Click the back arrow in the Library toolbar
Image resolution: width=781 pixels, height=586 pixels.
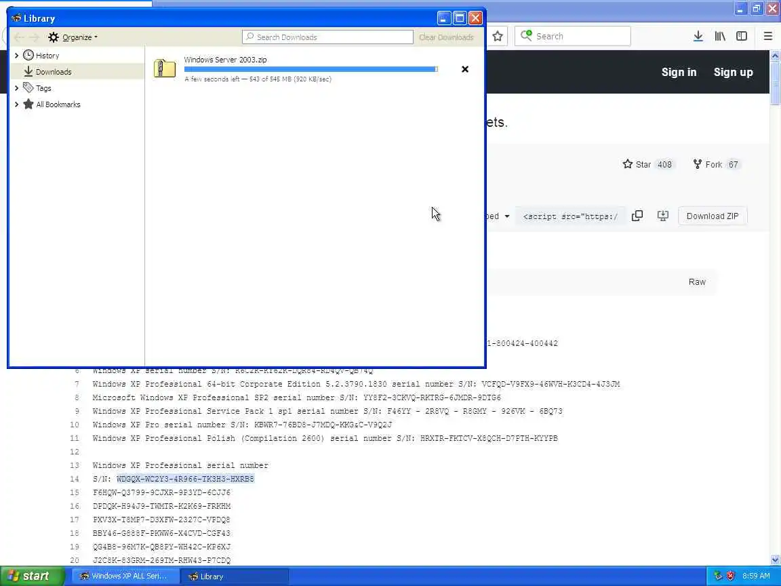point(19,37)
